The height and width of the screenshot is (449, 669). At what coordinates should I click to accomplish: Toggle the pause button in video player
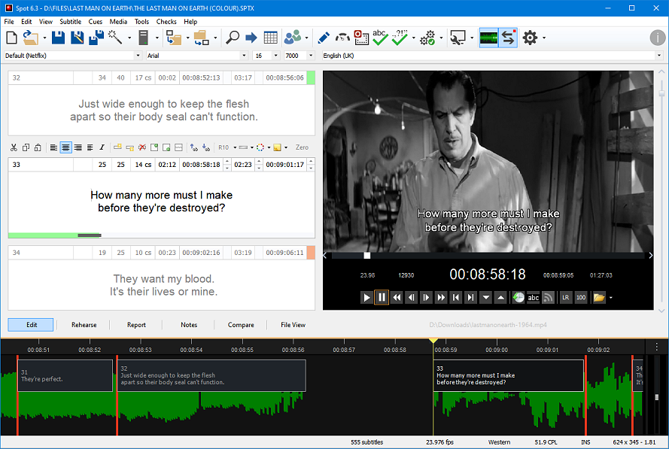382,297
